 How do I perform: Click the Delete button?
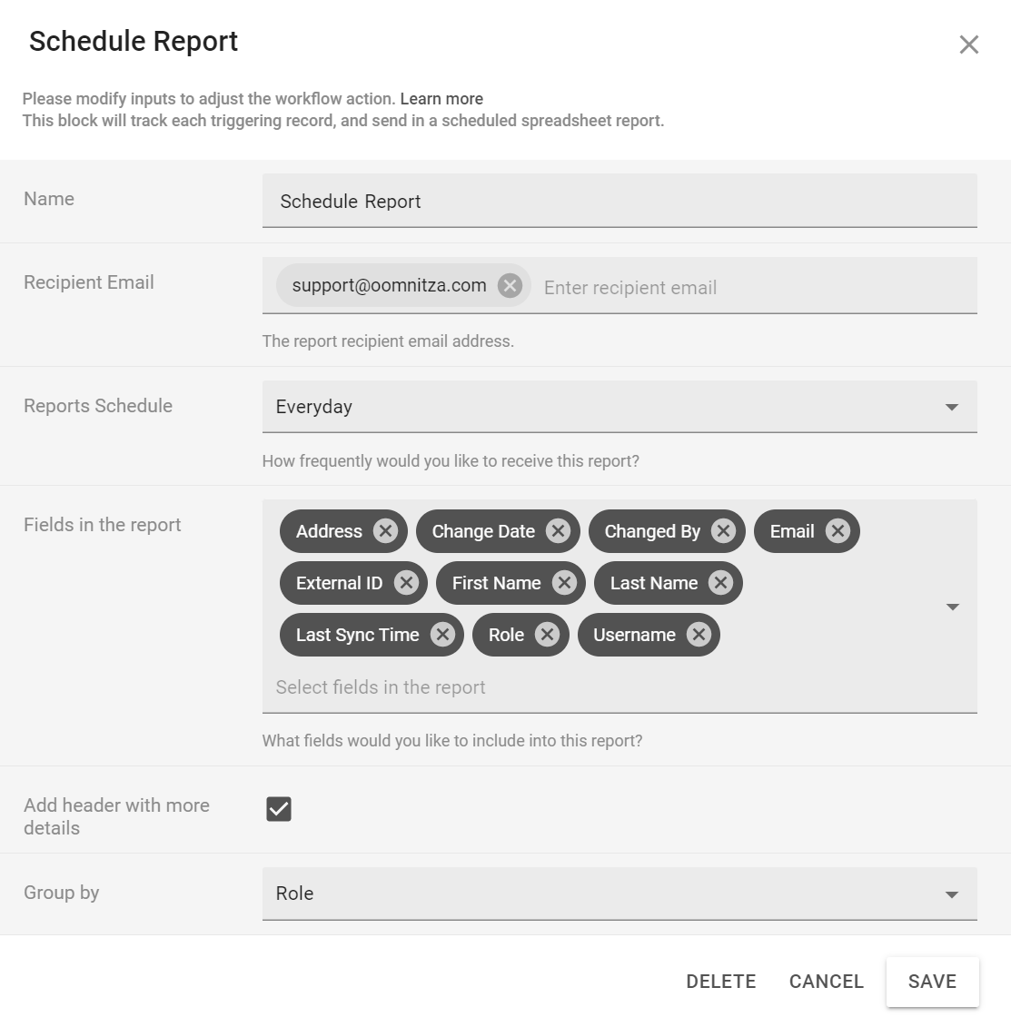[721, 982]
